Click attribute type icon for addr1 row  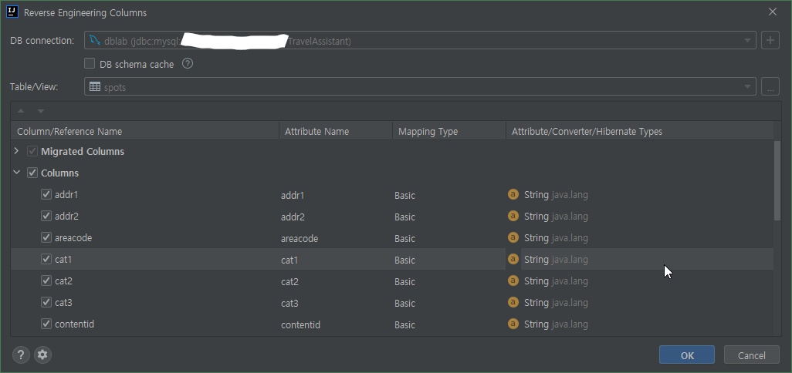[x=513, y=195]
